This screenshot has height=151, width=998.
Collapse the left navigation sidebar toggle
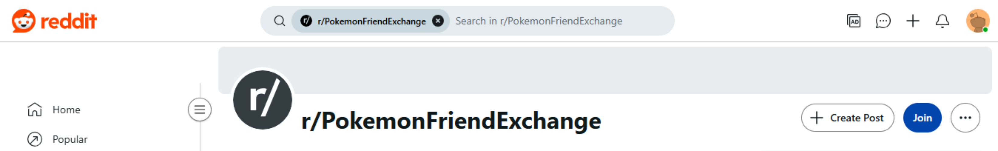pos(200,110)
